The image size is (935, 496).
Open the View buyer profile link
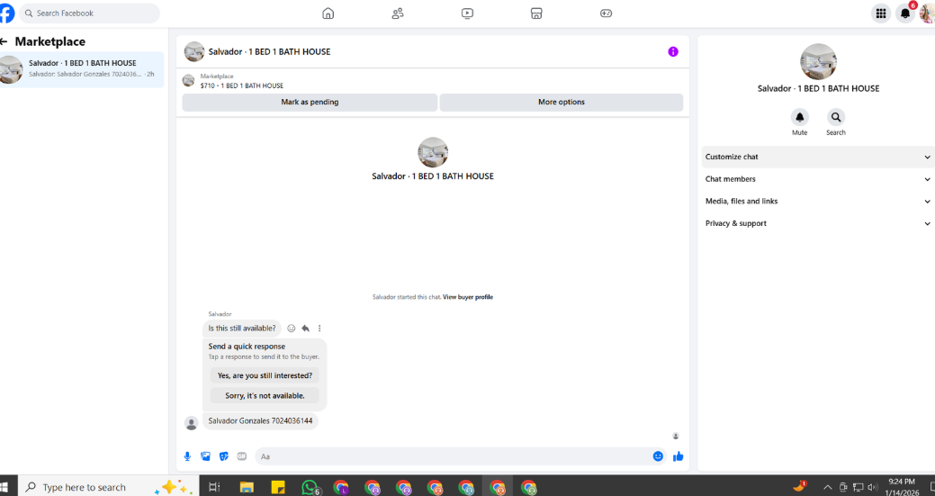(468, 297)
